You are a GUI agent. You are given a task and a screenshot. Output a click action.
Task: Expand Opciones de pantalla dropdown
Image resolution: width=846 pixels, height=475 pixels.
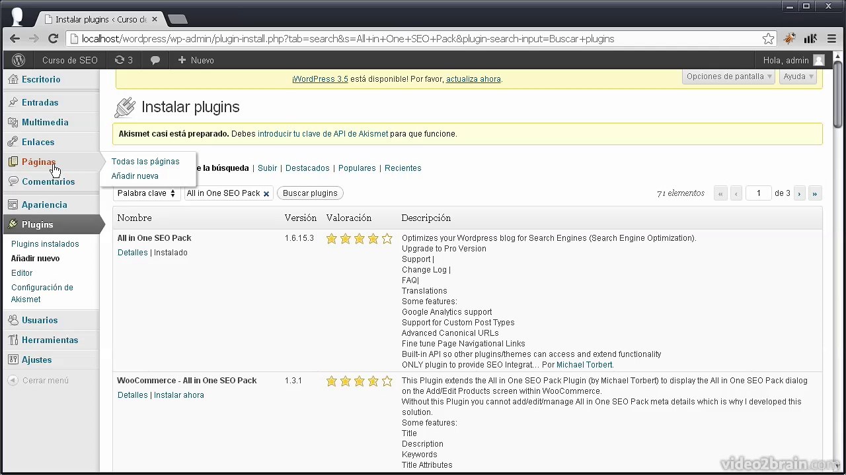coord(728,77)
